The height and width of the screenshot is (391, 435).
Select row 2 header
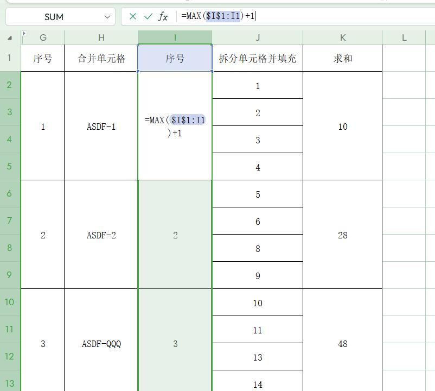coord(10,85)
